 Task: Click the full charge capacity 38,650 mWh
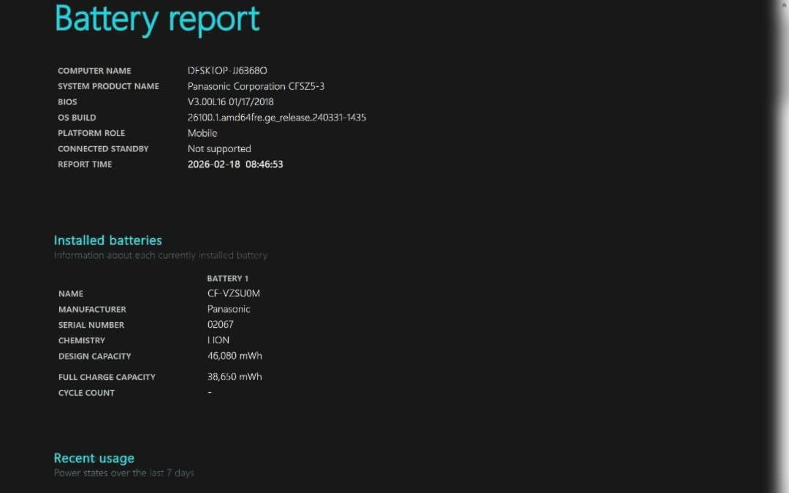(x=235, y=377)
